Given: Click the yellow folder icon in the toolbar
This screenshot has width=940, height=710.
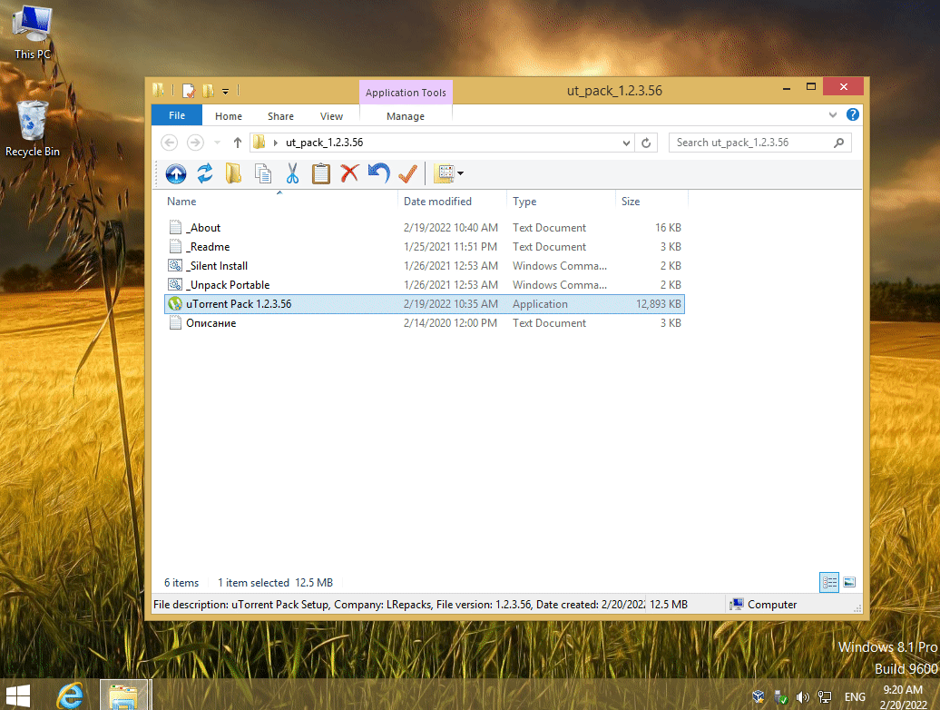Looking at the screenshot, I should (233, 173).
